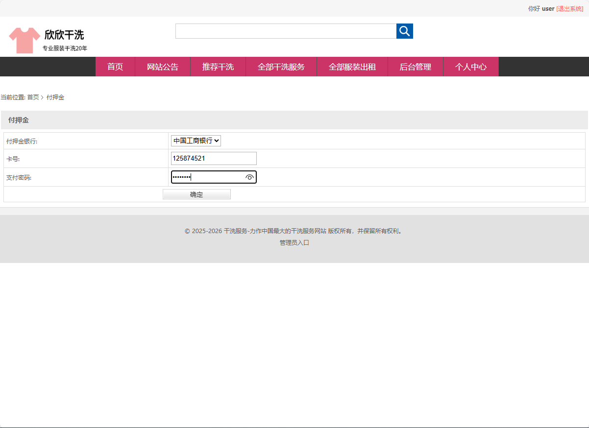Screen dimensions: 589x428
Task: Go to 个人中心 personal center
Action: point(471,67)
